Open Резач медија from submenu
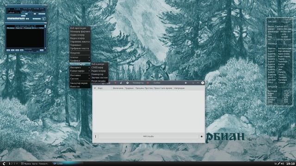This screenshot has width=296, height=166. click(99, 81)
